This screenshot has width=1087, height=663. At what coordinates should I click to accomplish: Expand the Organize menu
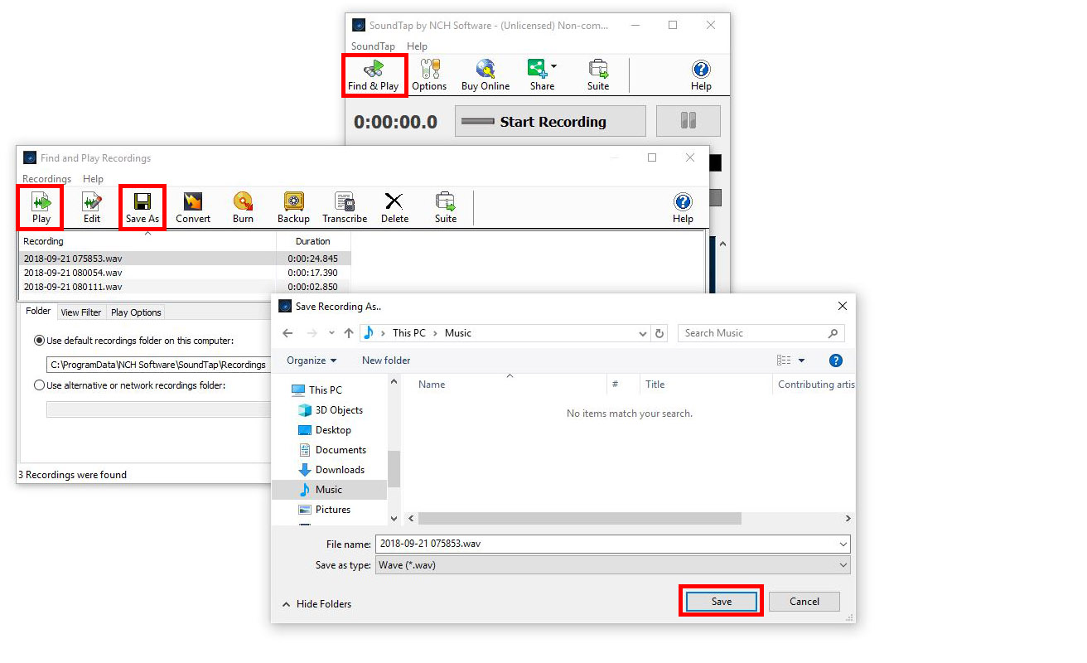(312, 360)
